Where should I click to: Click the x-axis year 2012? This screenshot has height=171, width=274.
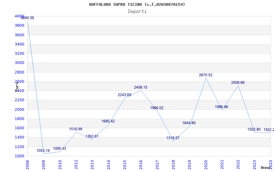(x=76, y=165)
